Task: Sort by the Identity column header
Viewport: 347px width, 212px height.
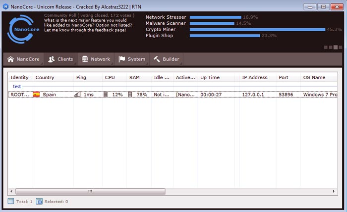Action: (21, 77)
